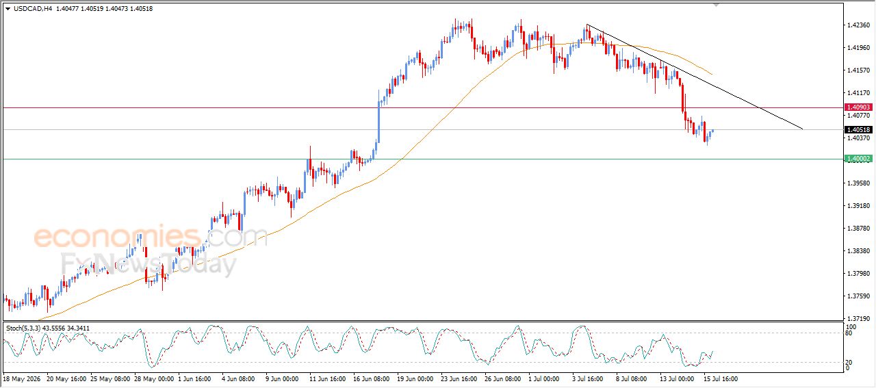Click the 1.42360 price scale label
Screen dimensions: 876x388
[858, 25]
